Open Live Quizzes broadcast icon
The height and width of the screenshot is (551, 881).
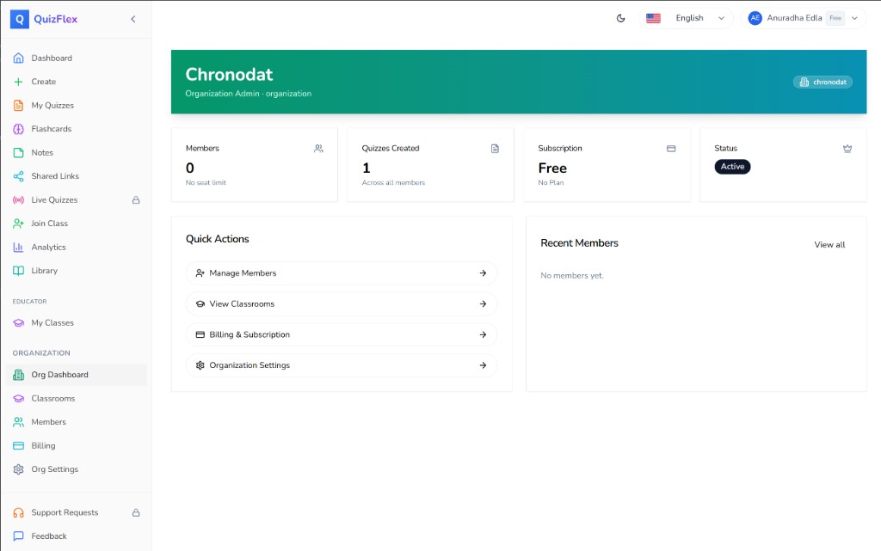click(19, 200)
